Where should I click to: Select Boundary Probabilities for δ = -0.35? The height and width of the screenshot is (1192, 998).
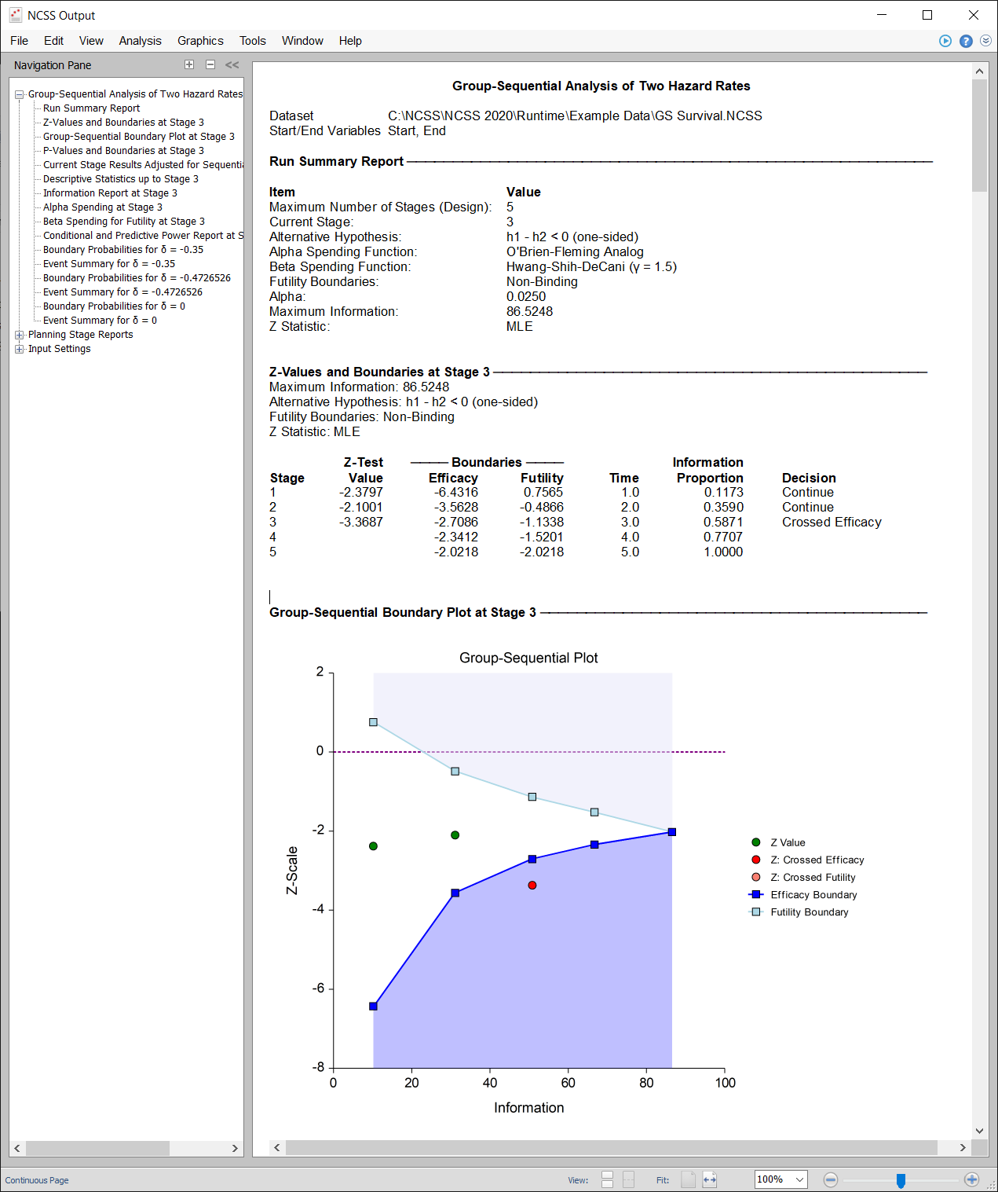(123, 250)
